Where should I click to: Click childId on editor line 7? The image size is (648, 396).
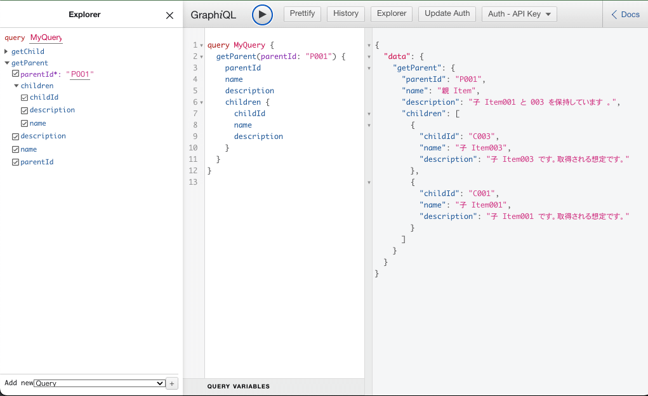tap(249, 114)
